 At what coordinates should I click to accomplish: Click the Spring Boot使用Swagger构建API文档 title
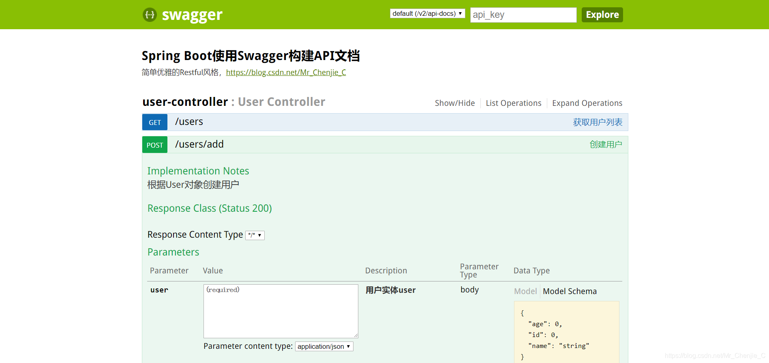251,56
